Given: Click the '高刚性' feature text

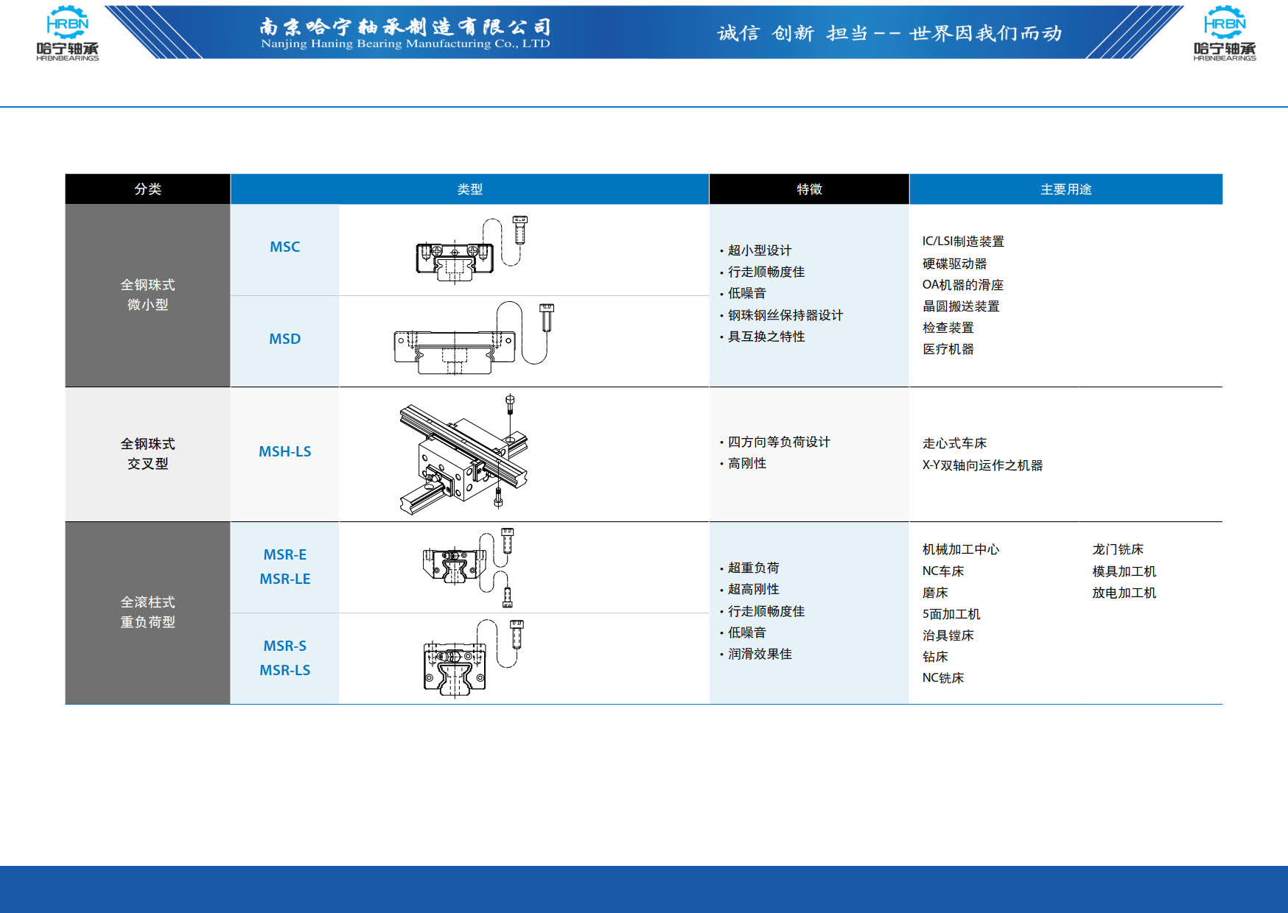Looking at the screenshot, I should 747,463.
